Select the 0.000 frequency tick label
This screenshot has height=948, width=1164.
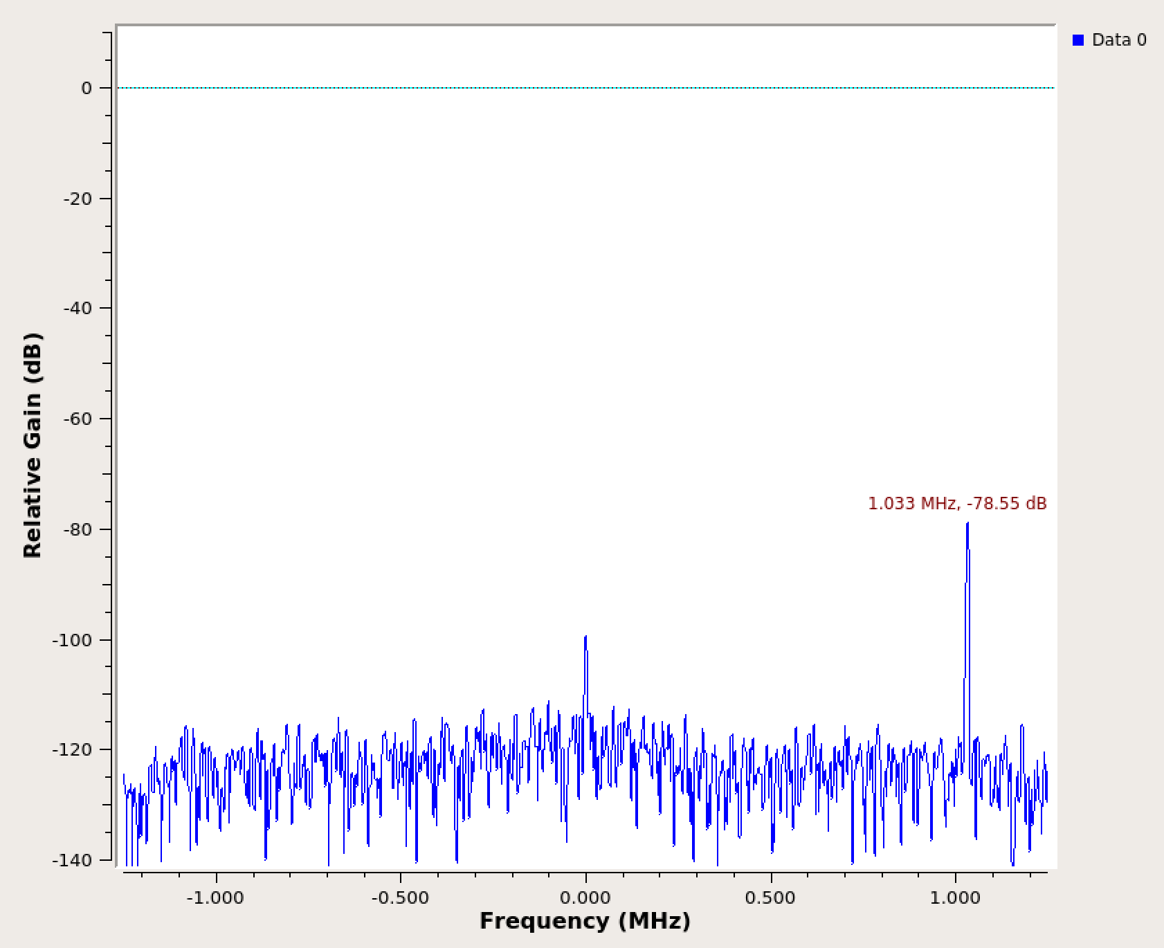585,898
